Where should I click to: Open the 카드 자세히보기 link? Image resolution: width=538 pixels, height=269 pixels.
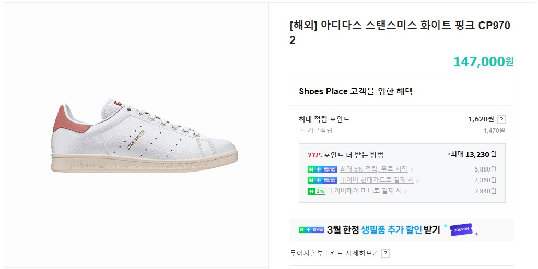coord(354,253)
